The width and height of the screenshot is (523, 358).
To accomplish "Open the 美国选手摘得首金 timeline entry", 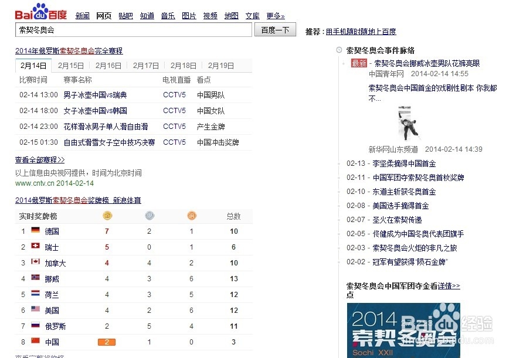I will click(400, 206).
